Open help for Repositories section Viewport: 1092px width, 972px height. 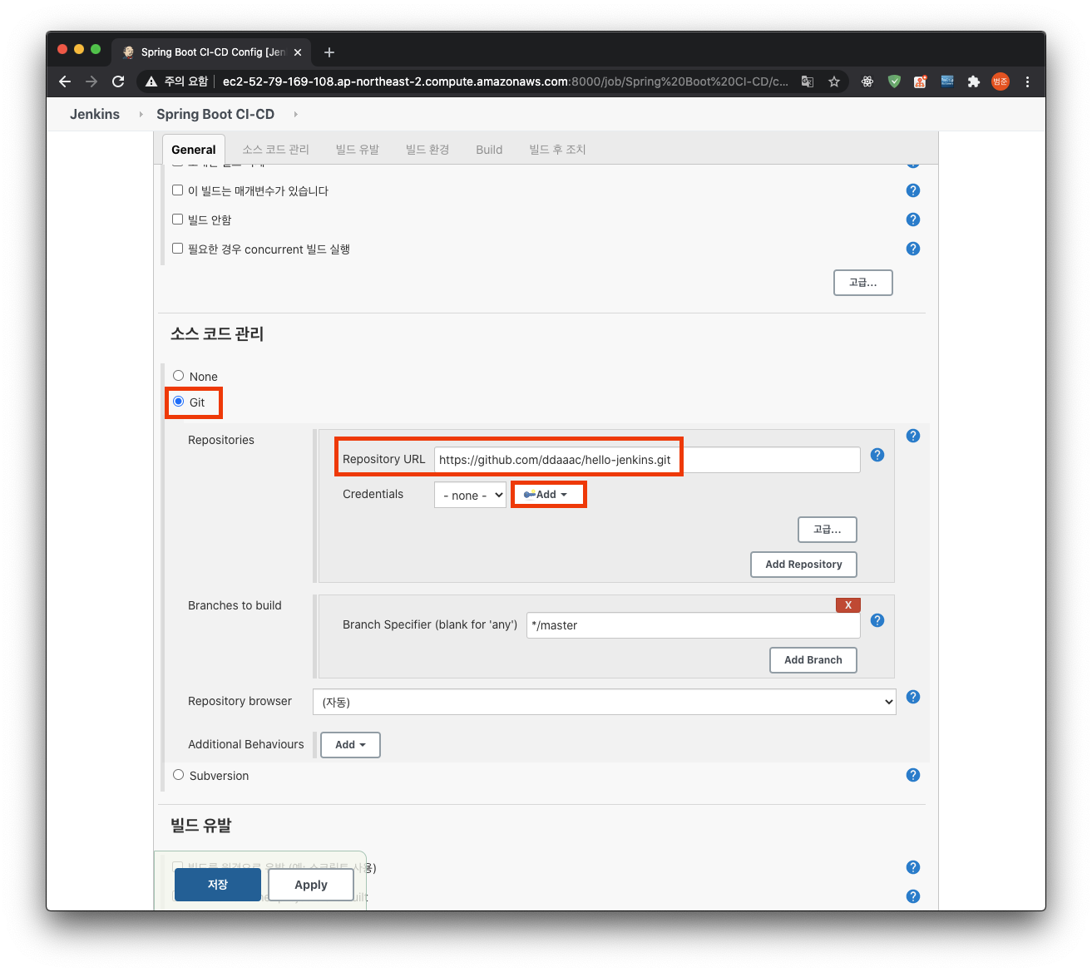(913, 436)
